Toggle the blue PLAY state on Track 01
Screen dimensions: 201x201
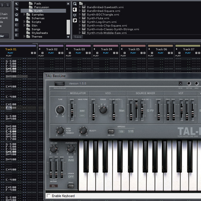point(10,53)
